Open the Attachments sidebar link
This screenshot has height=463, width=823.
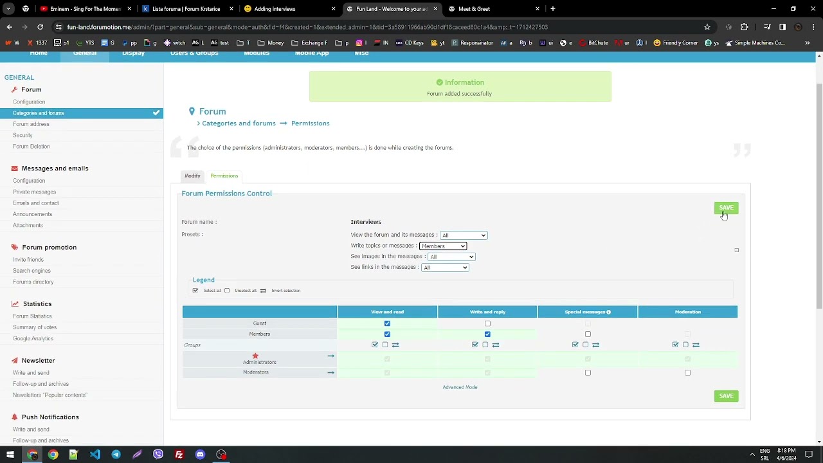[x=28, y=225]
